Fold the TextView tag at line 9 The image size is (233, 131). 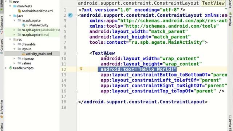click(x=76, y=53)
